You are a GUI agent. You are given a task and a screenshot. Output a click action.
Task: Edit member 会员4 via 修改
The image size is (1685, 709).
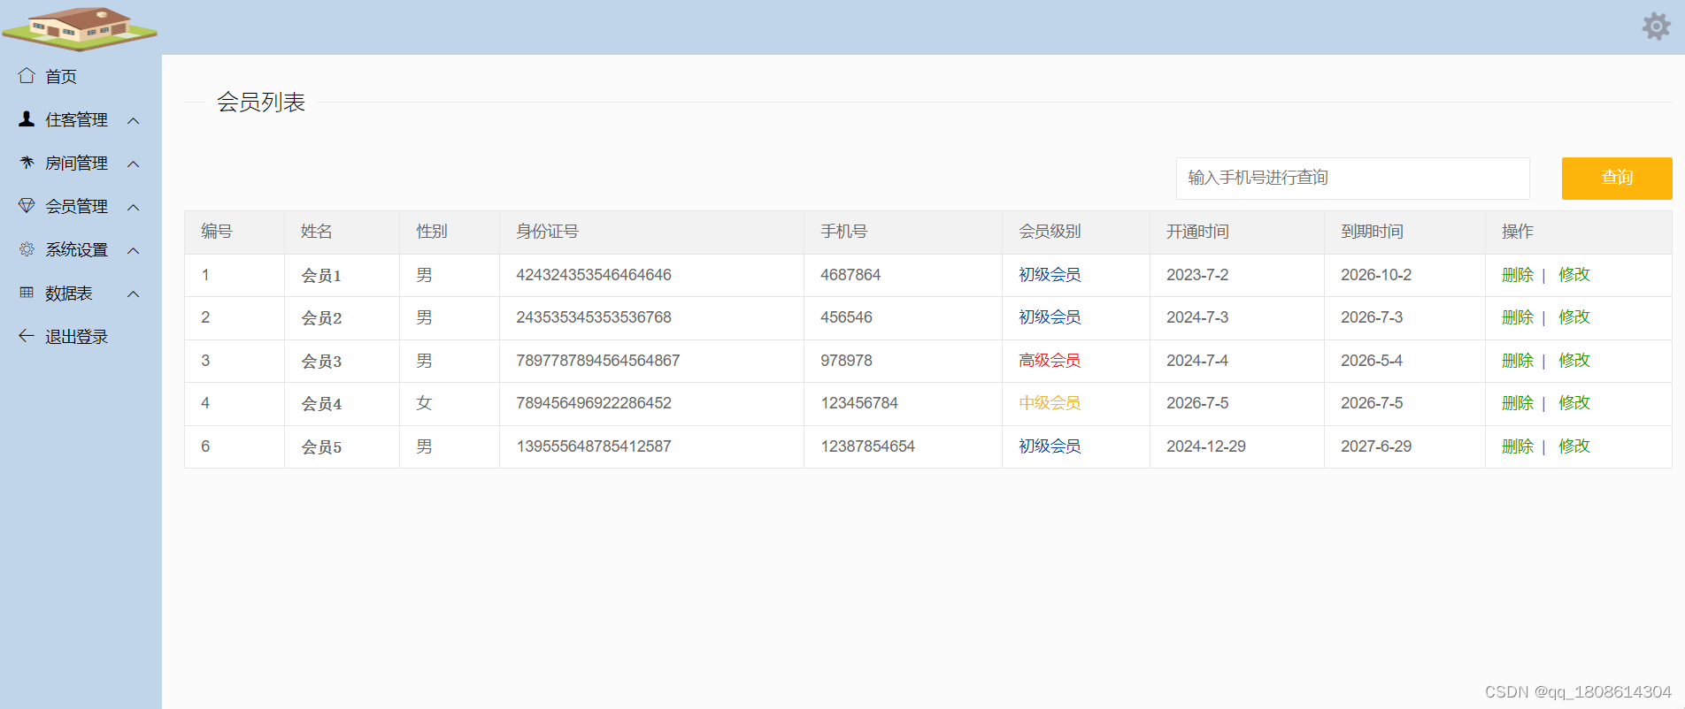[1574, 403]
